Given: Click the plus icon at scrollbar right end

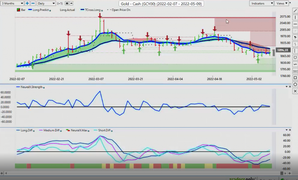Looking at the screenshot, I should [290, 173].
